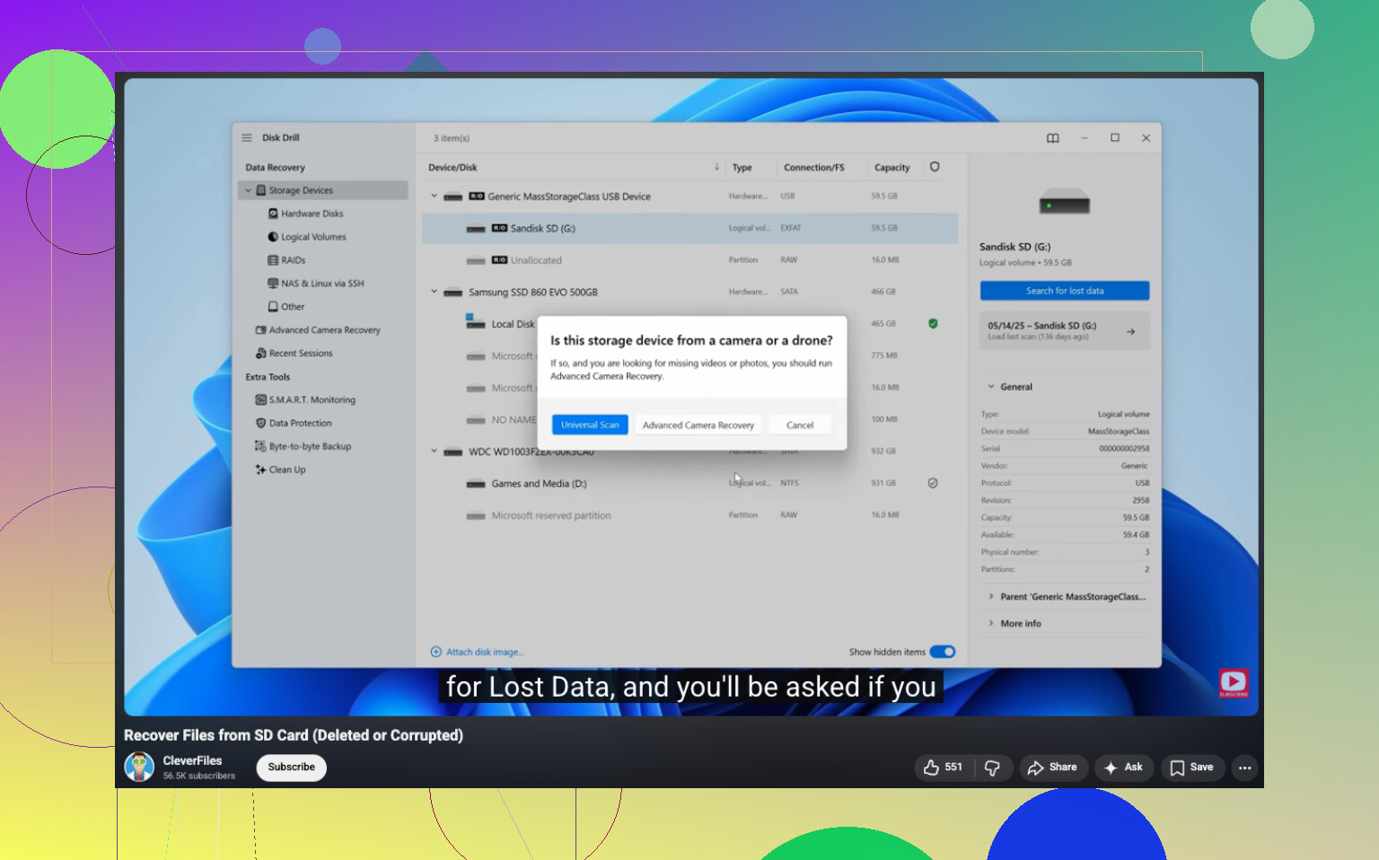Open the Disk Drill hamburger menu

coord(247,138)
